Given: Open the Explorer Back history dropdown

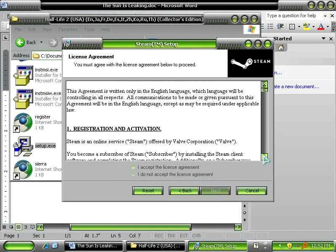Looking at the screenshot, I should 42,42.
